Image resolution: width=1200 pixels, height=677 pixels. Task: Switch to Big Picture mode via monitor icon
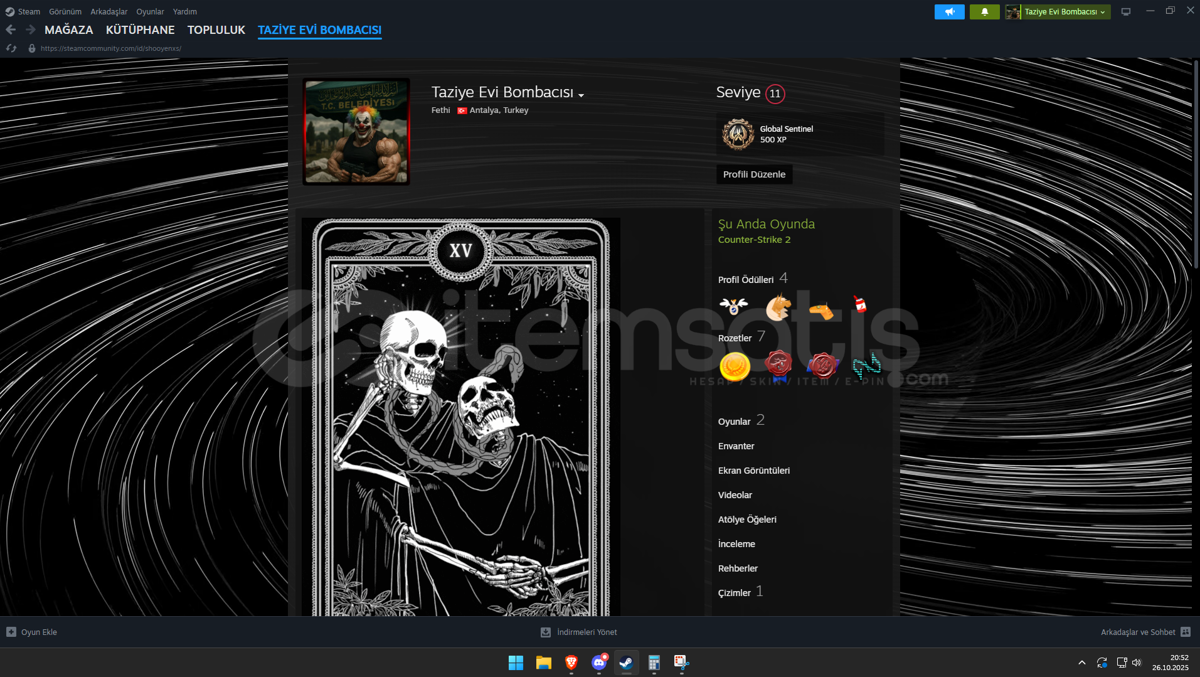(1126, 12)
